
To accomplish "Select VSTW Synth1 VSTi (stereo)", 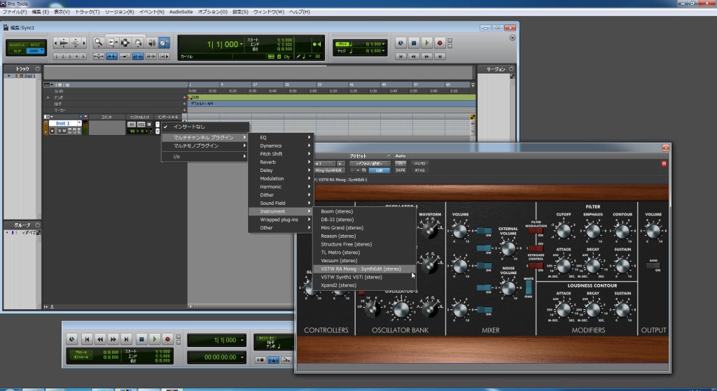I will click(x=351, y=277).
